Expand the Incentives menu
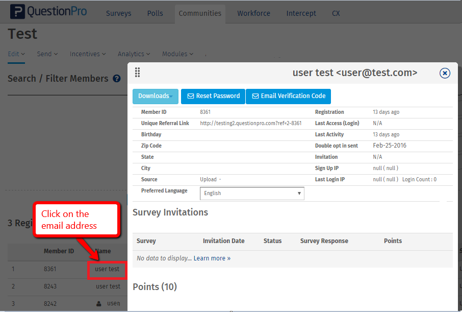This screenshot has height=312, width=462. click(88, 54)
